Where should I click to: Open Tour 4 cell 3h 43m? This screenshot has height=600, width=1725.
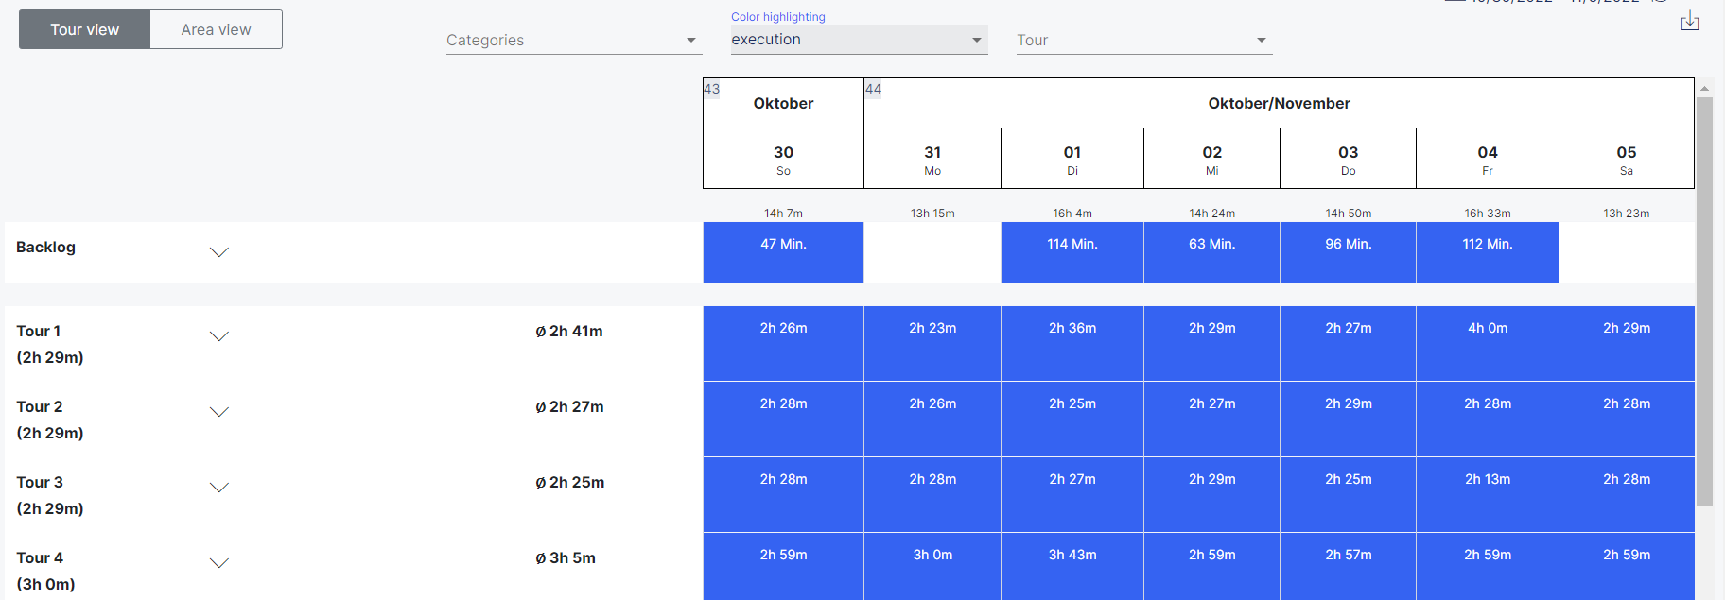point(1072,566)
